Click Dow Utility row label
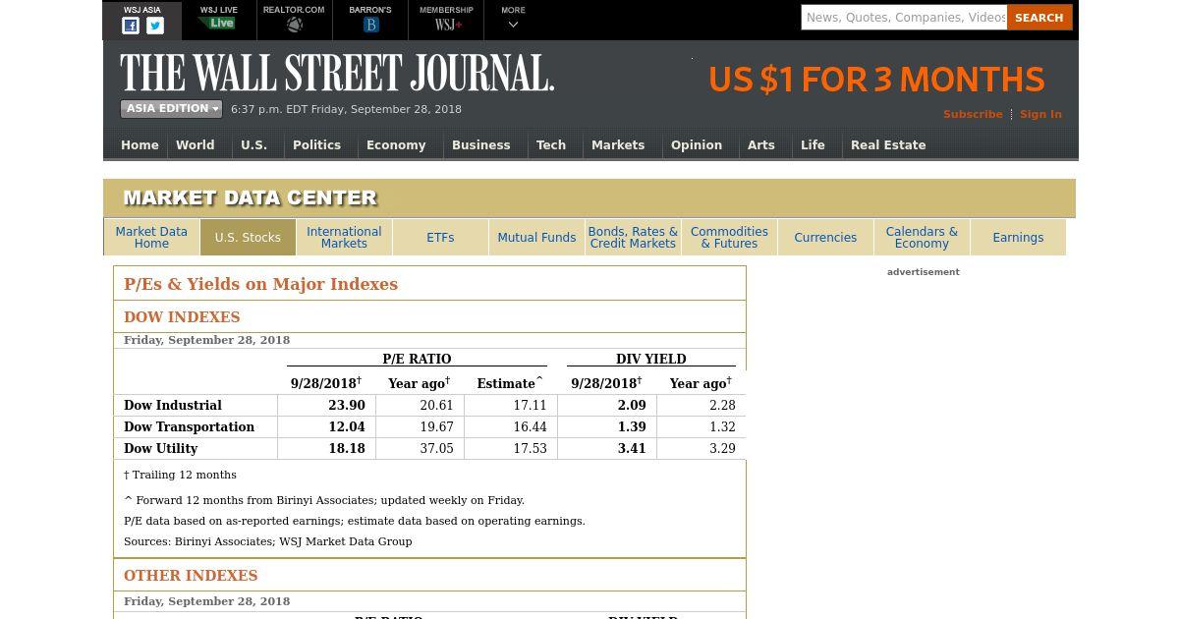Screen dimensions: 1179x619 (x=161, y=448)
